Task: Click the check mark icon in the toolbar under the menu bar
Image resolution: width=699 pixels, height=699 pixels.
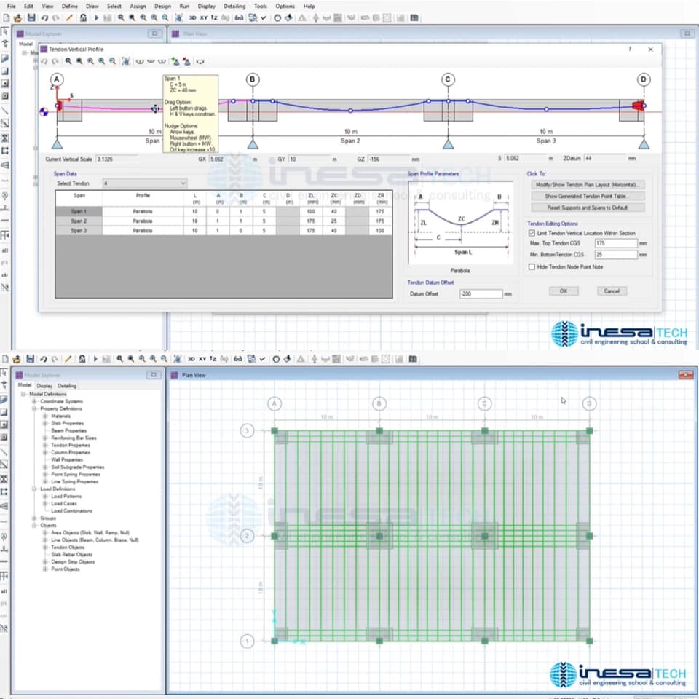Action: click(x=264, y=17)
